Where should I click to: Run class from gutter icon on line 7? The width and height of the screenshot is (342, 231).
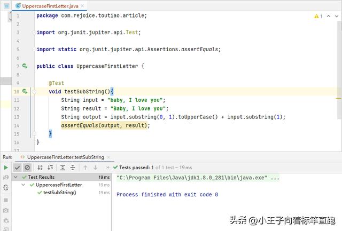tap(25, 66)
